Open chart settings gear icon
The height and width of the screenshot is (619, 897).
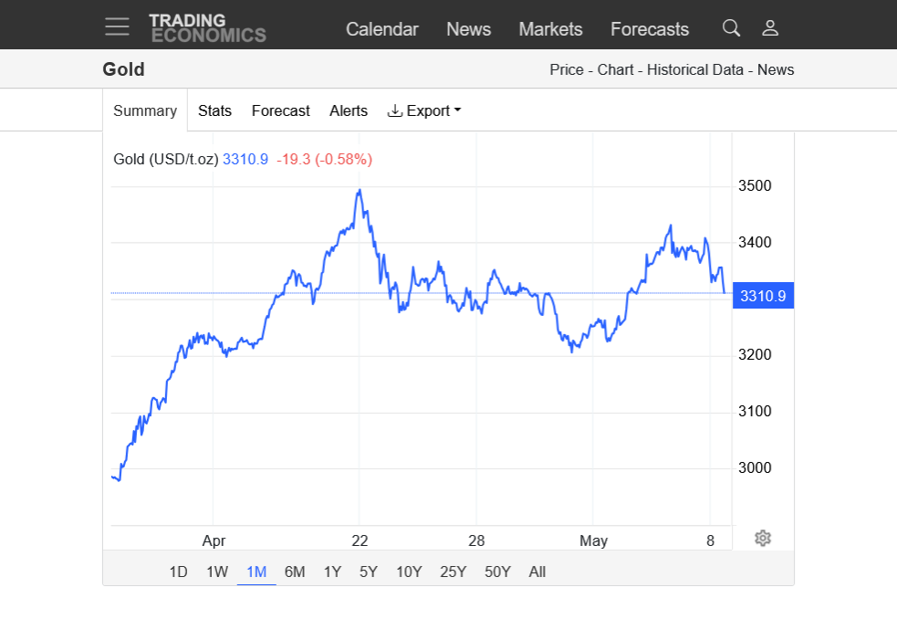(x=763, y=538)
